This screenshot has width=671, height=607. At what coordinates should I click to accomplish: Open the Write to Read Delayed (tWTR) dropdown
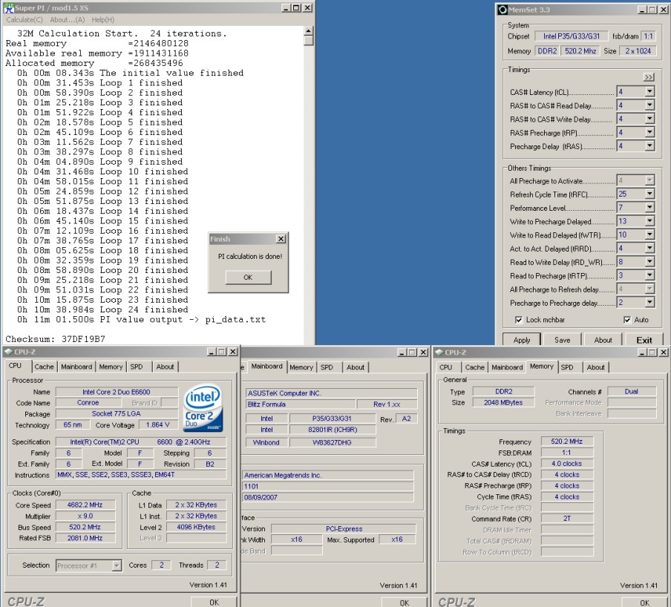649,234
